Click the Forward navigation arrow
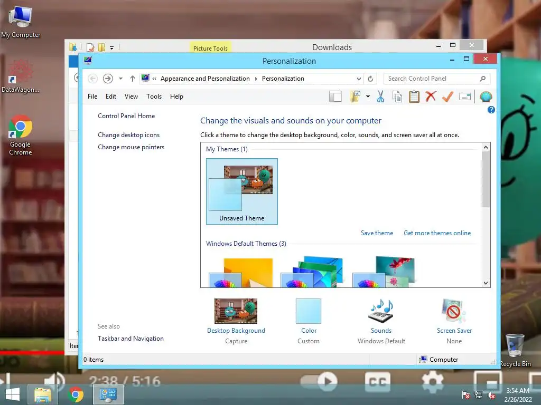Screen dimensions: 541x405 point(108,79)
